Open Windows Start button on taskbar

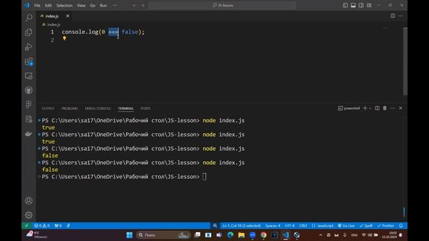(x=129, y=235)
